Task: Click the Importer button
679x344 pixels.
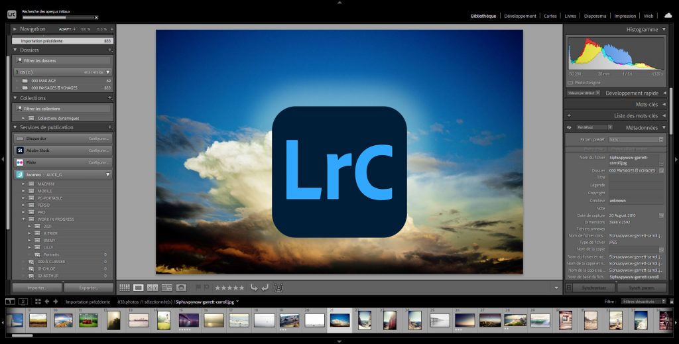Action: coord(37,288)
